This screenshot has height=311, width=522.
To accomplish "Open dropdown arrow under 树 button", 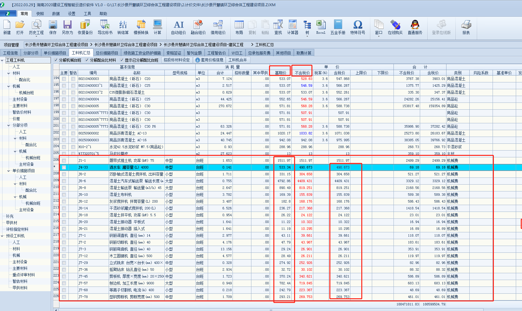I will click(307, 37).
